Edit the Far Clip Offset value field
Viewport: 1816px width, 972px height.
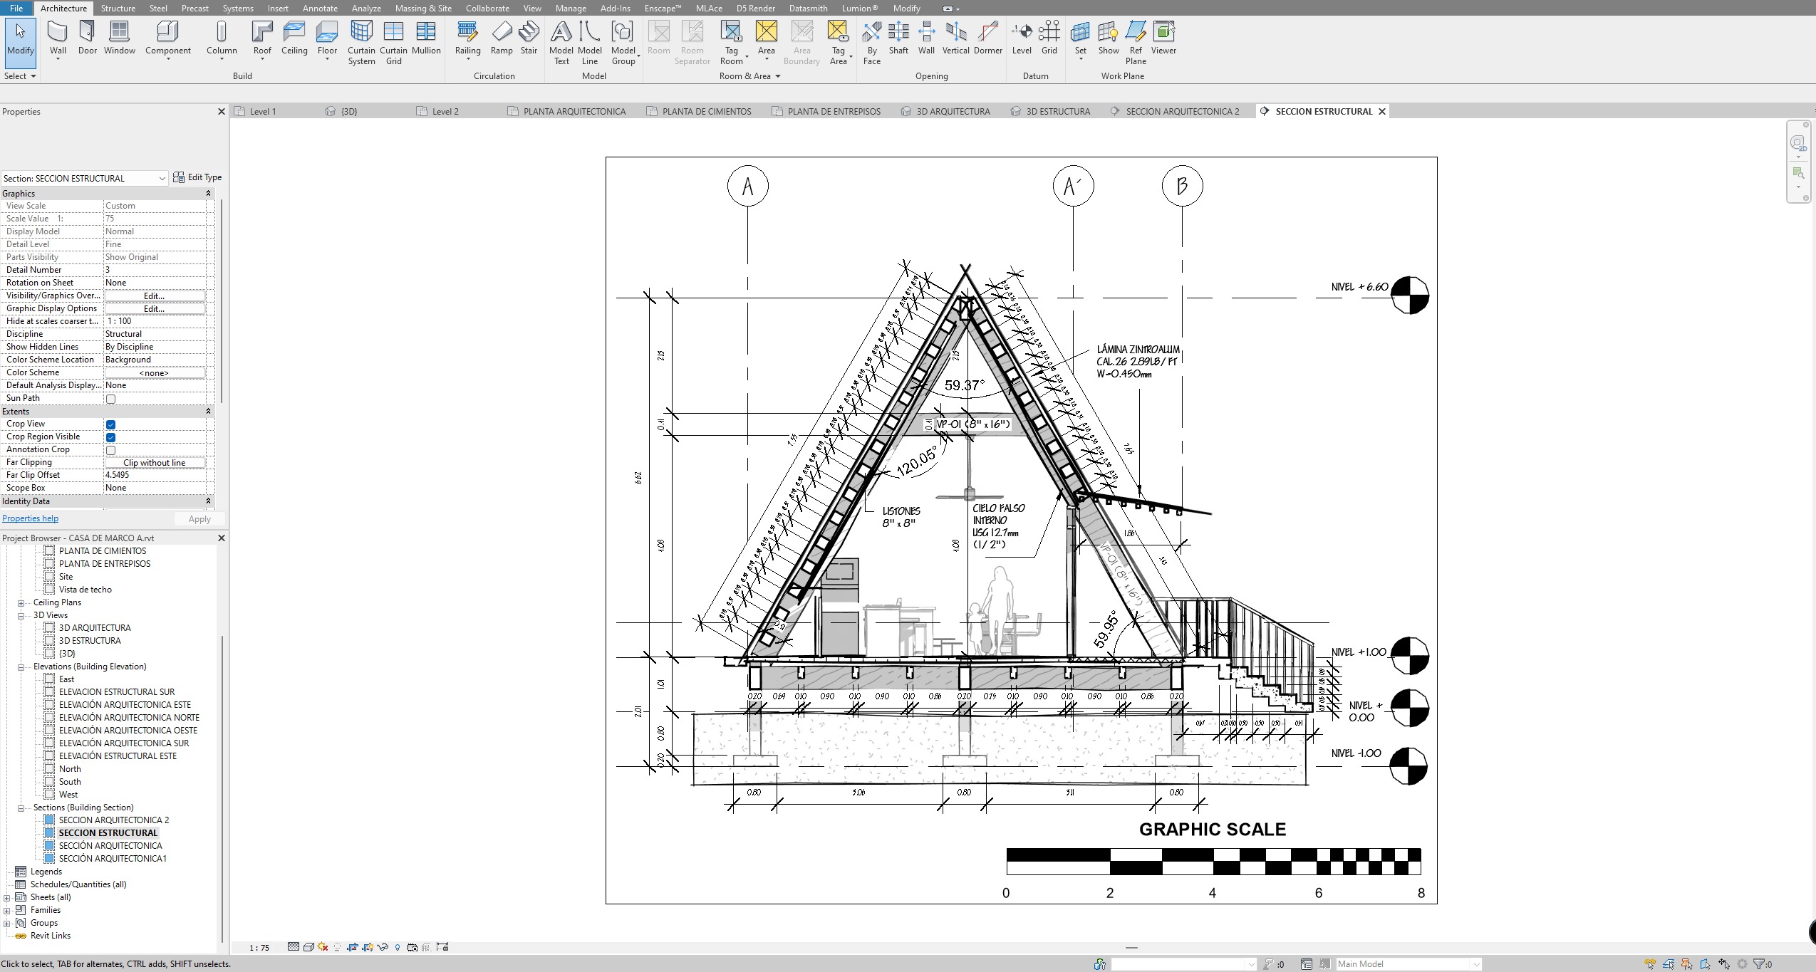point(155,475)
